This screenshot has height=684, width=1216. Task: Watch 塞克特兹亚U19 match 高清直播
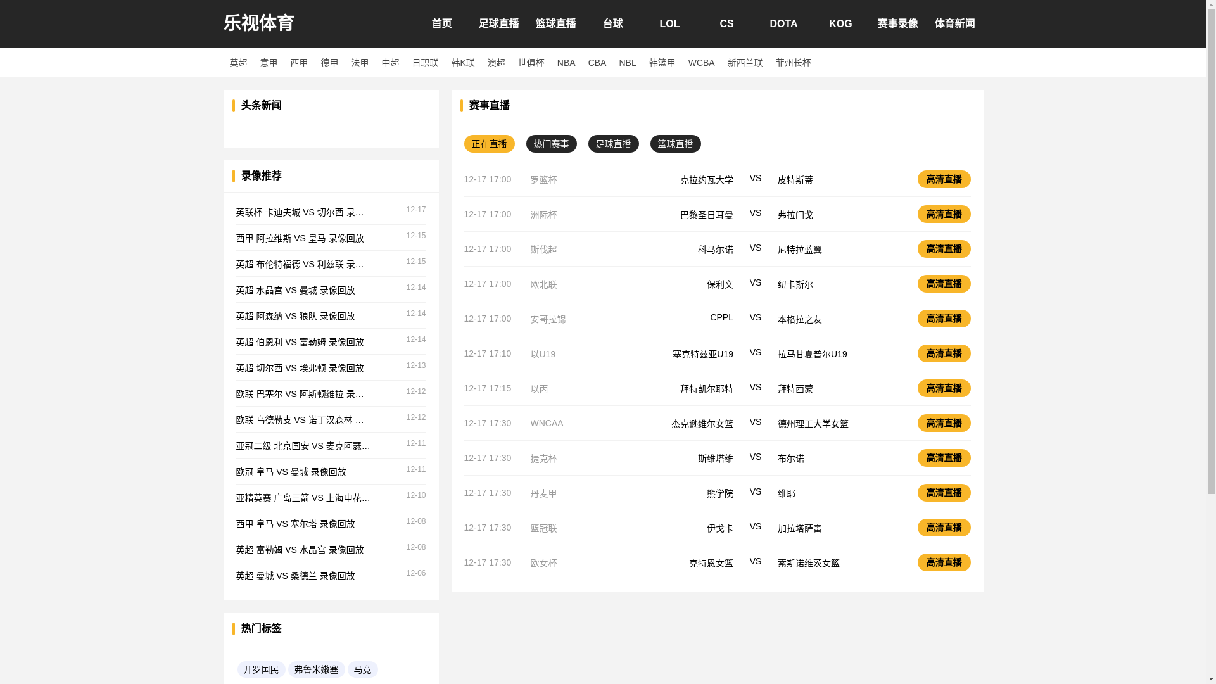pyautogui.click(x=944, y=353)
